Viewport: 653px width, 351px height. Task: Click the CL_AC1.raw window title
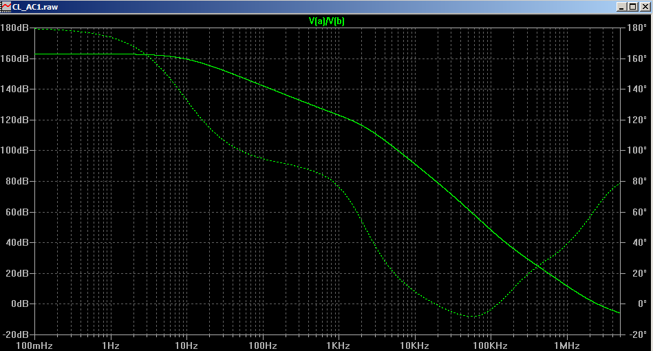(x=35, y=7)
